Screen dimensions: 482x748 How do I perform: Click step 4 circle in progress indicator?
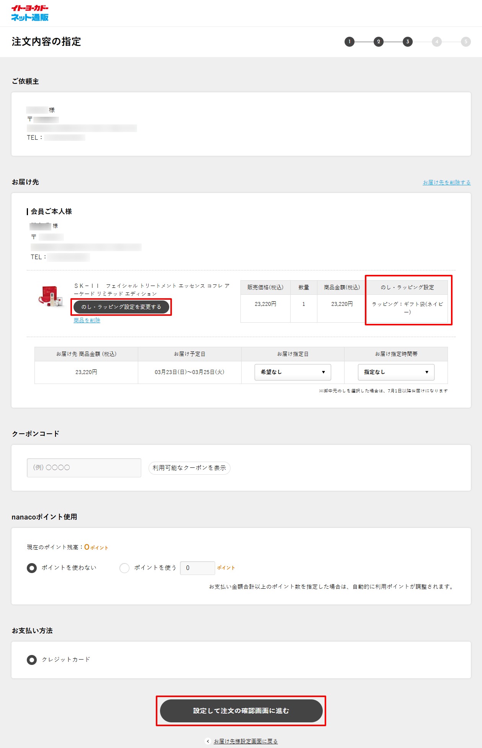pos(436,42)
